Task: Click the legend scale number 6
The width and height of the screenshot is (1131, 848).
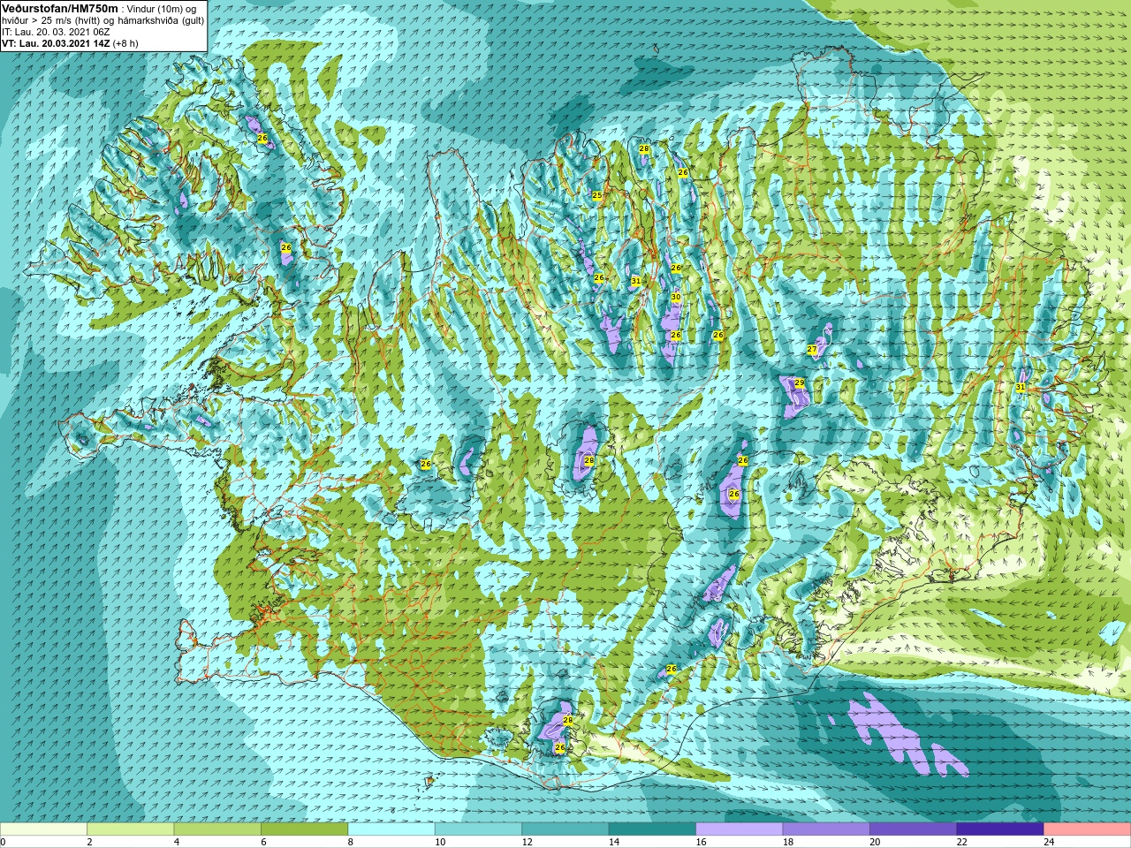Action: pos(263,842)
